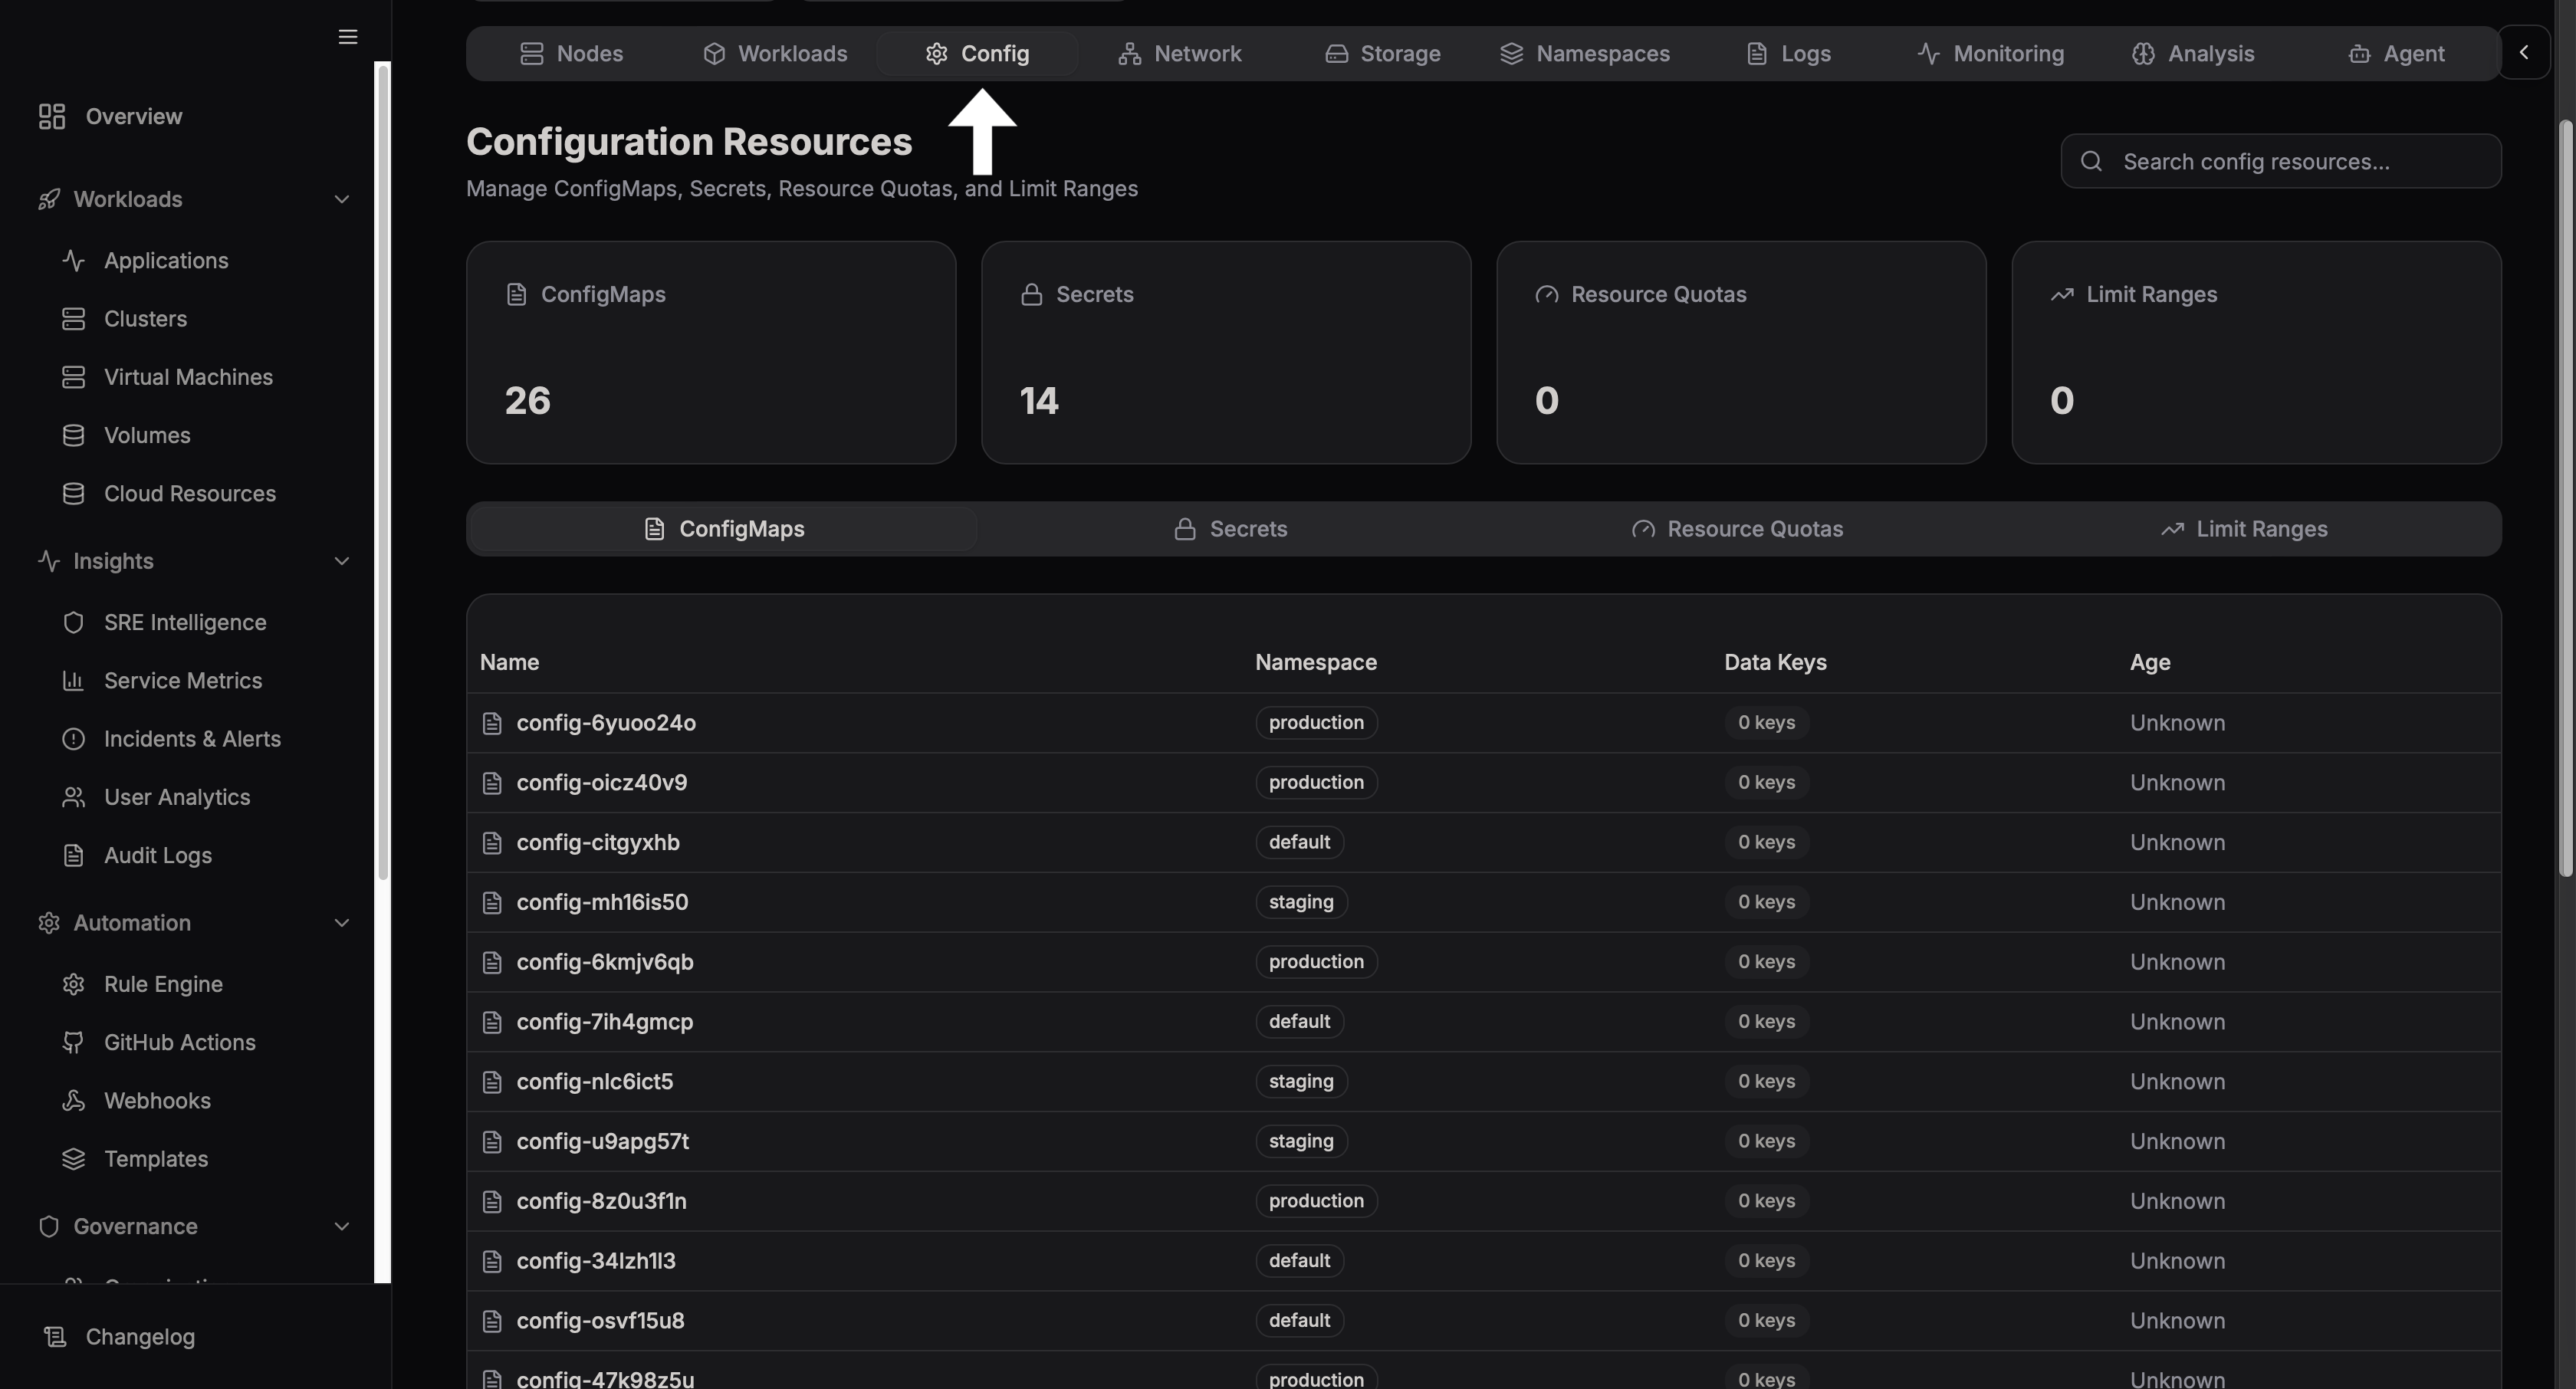Click the SRE Intelligence shield icon
This screenshot has width=2576, height=1389.
[74, 621]
